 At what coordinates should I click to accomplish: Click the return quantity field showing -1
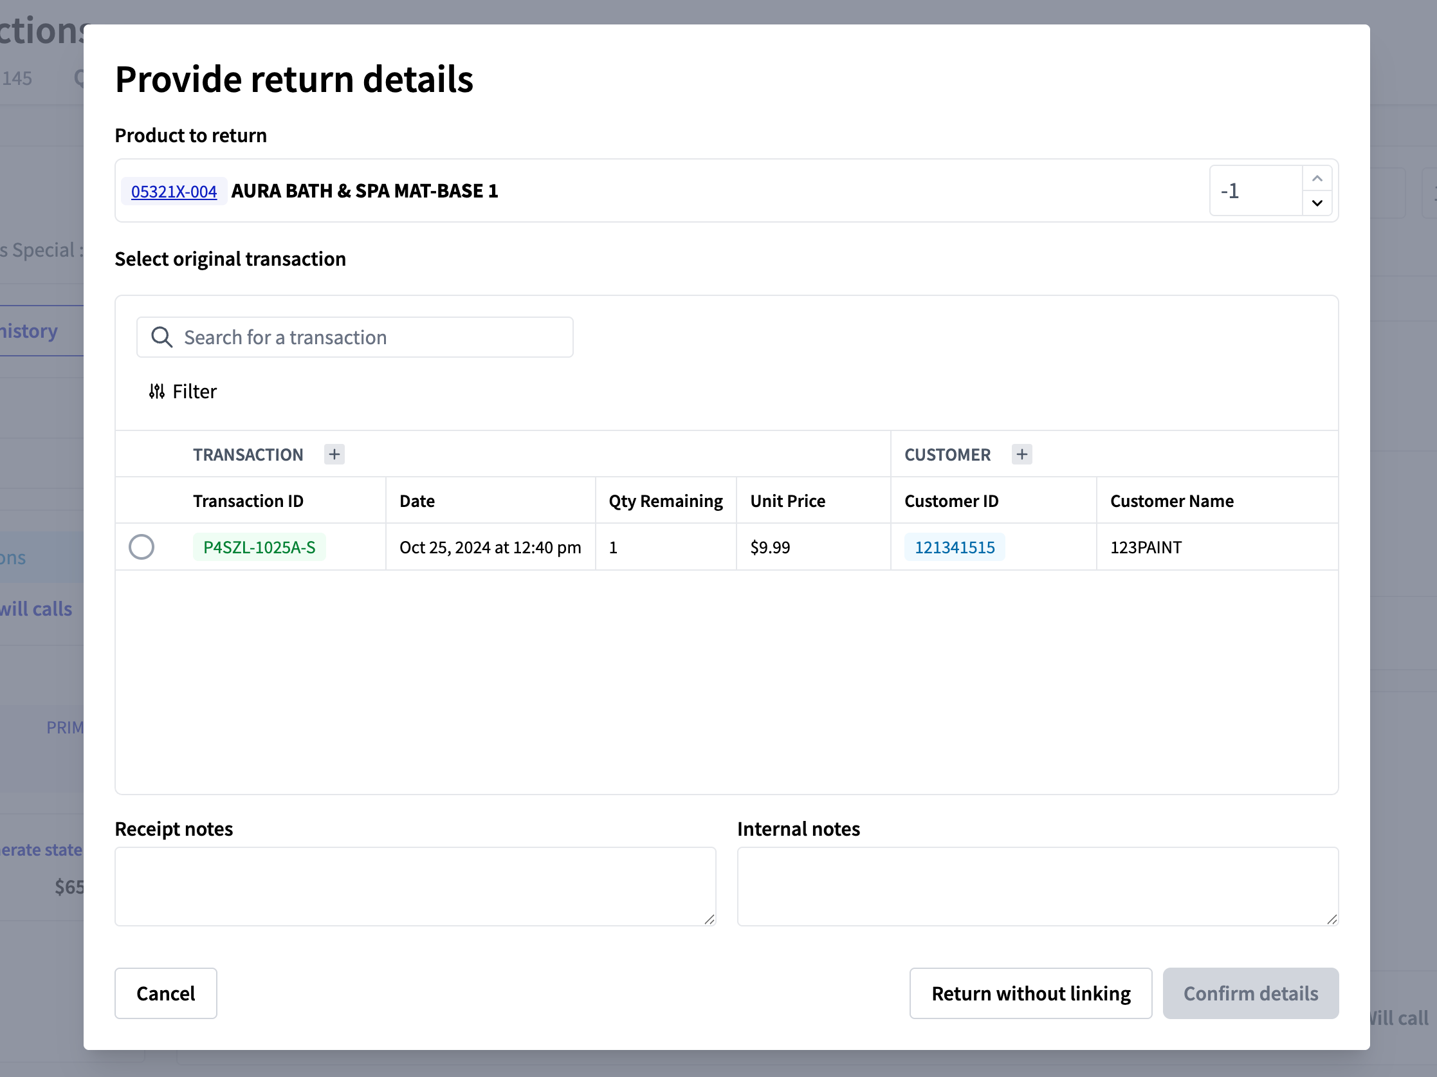coord(1256,191)
